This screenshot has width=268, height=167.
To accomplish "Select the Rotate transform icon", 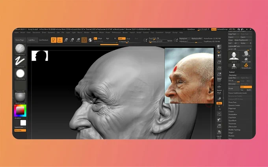I will [x=78, y=40].
